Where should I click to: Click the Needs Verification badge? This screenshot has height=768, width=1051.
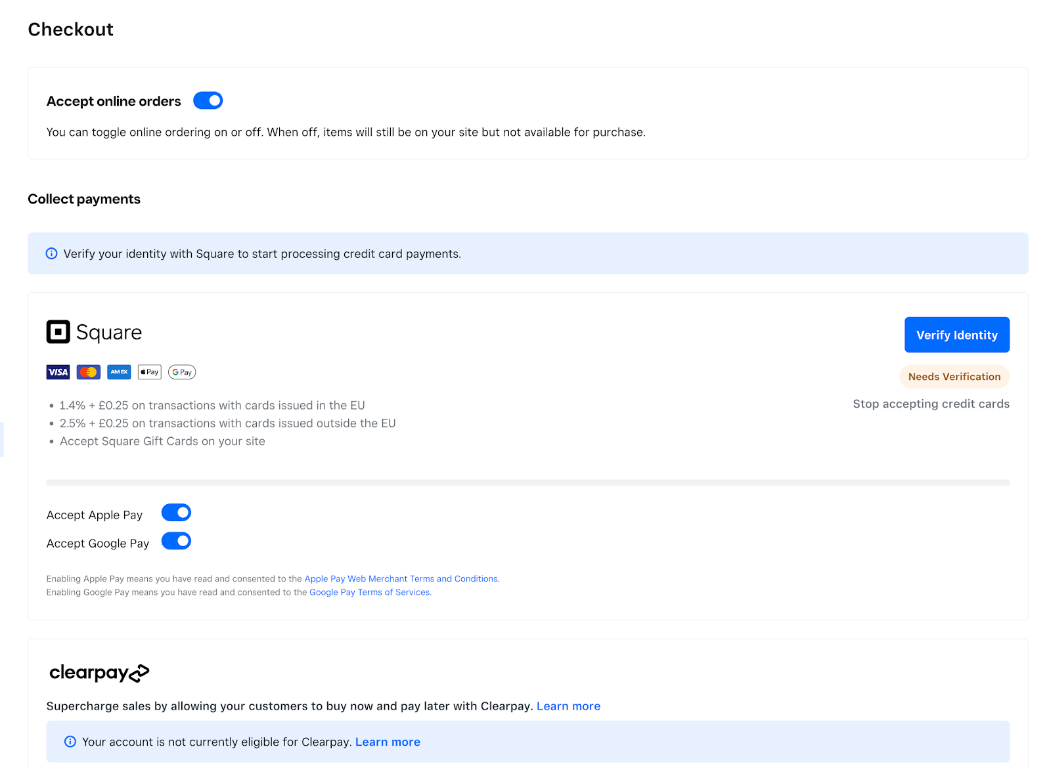(954, 376)
